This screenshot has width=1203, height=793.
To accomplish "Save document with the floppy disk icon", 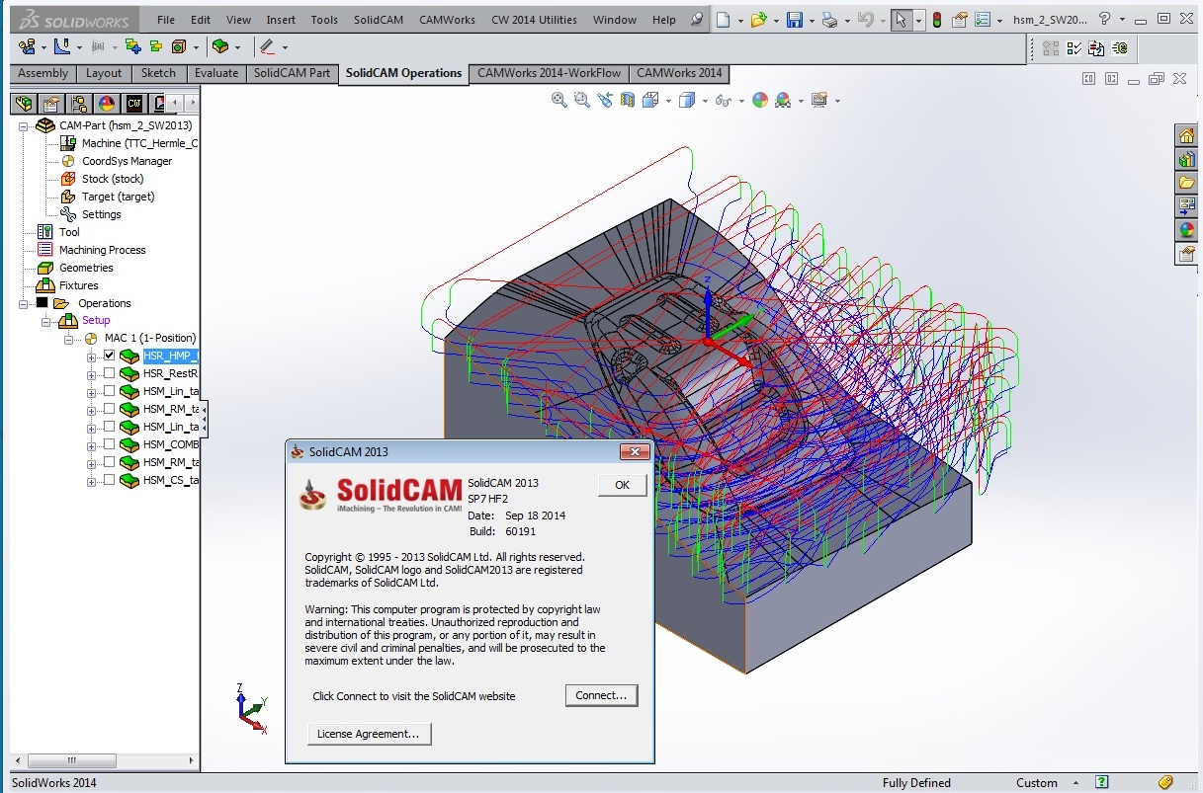I will coord(794,19).
